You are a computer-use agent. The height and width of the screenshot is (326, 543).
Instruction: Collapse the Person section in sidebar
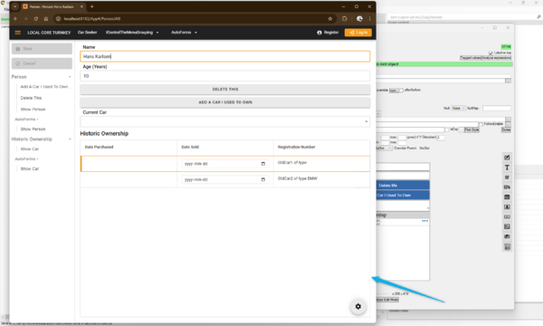70,77
